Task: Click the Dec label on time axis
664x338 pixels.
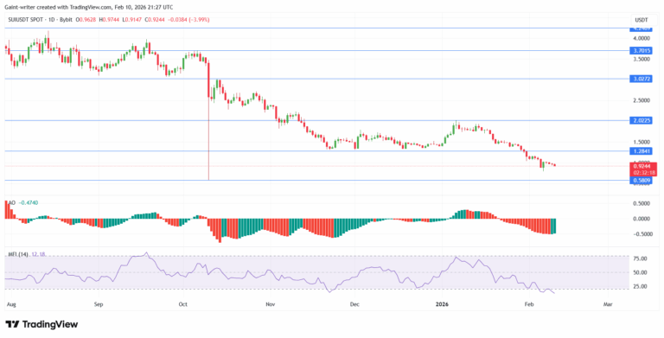Action: click(354, 304)
